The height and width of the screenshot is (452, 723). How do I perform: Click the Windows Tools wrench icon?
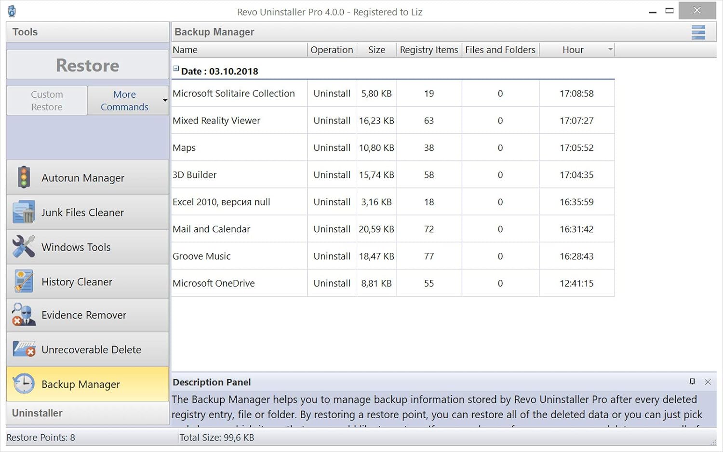pos(24,247)
